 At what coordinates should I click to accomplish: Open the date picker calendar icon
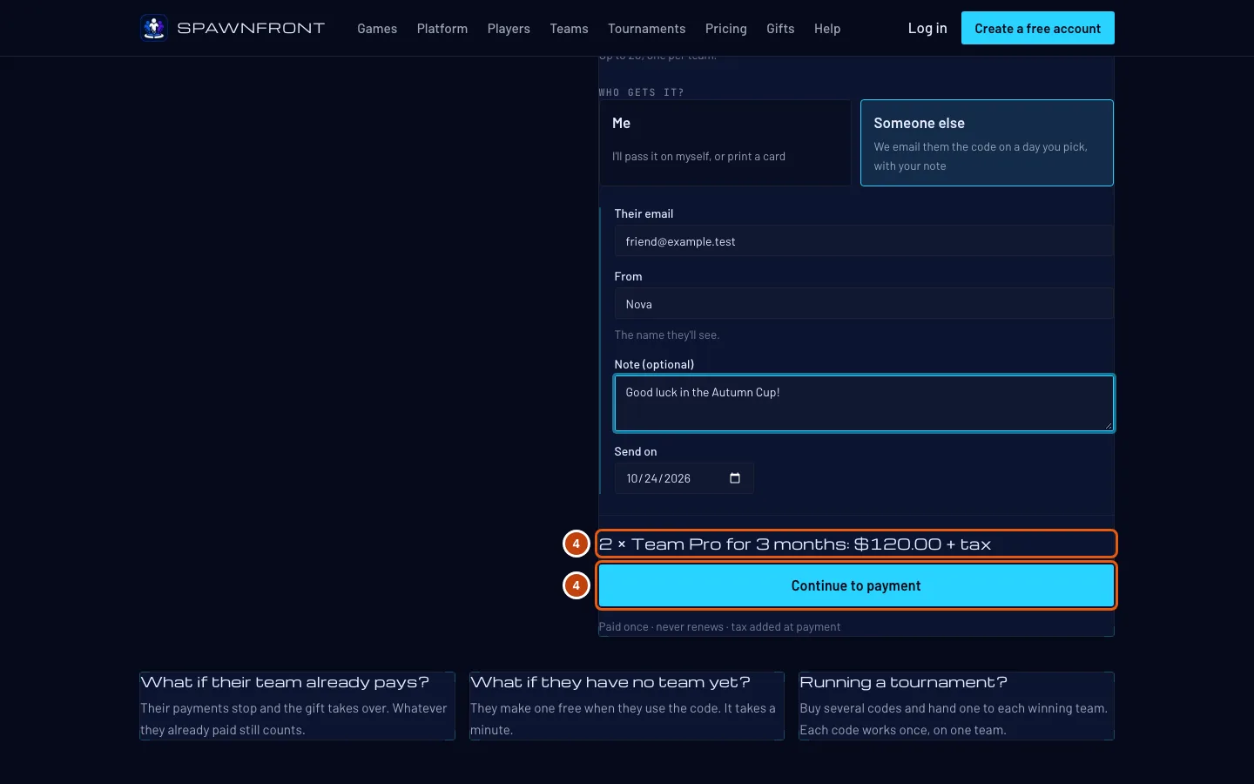[x=735, y=478]
